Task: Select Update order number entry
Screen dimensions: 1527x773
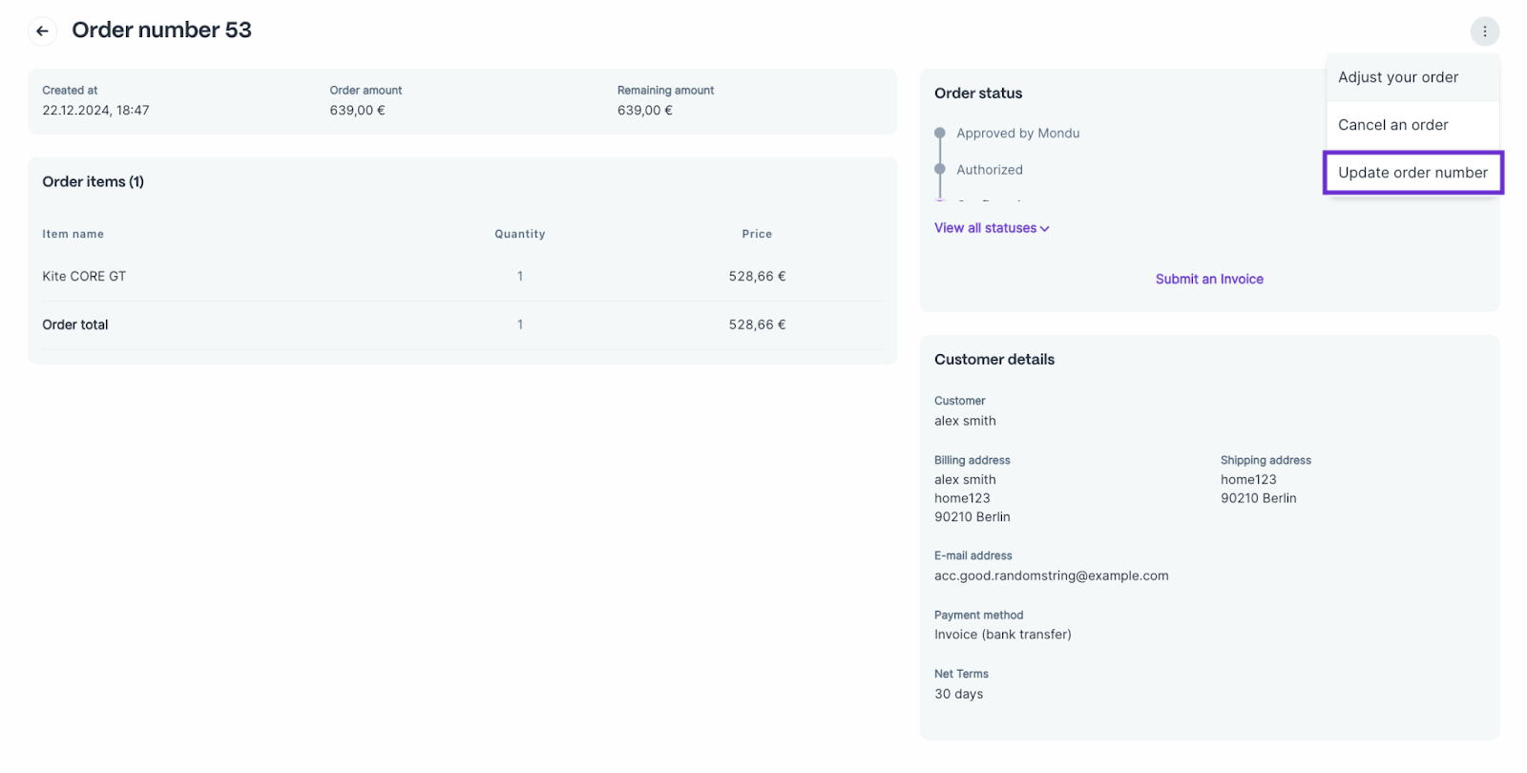Action: coord(1412,173)
